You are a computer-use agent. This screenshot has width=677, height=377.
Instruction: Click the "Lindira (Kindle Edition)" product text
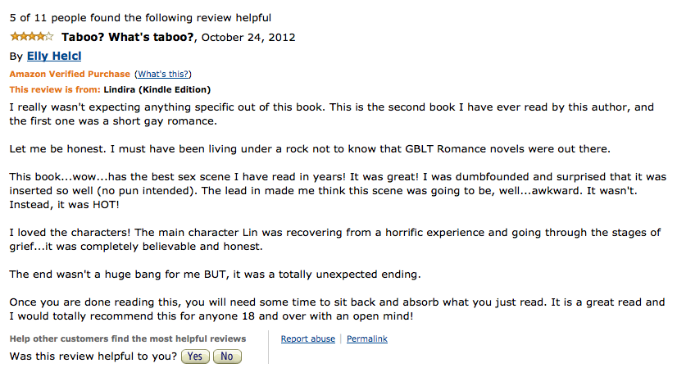[157, 89]
